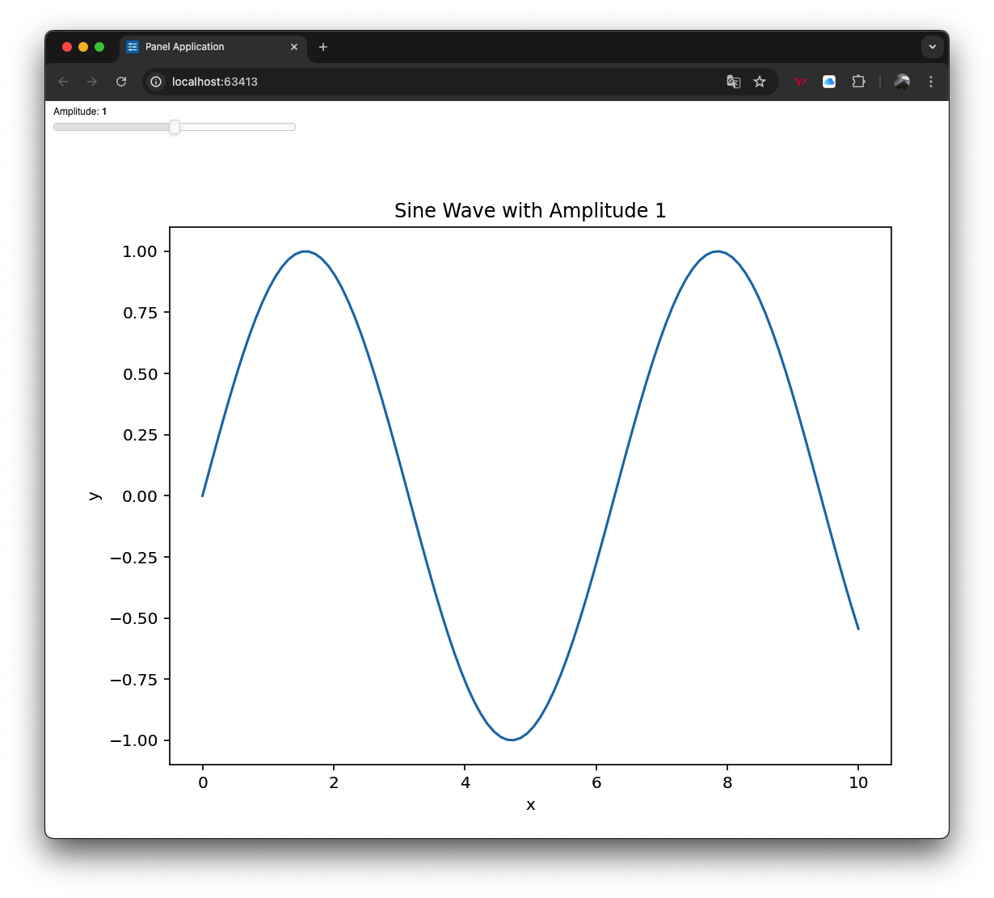Open Chrome's three-dot menu
This screenshot has height=898, width=994.
(x=931, y=82)
